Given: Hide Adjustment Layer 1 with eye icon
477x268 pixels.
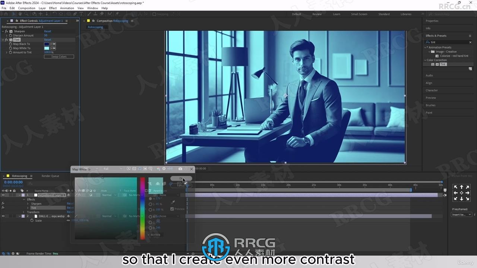Looking at the screenshot, I should pyautogui.click(x=3, y=195).
